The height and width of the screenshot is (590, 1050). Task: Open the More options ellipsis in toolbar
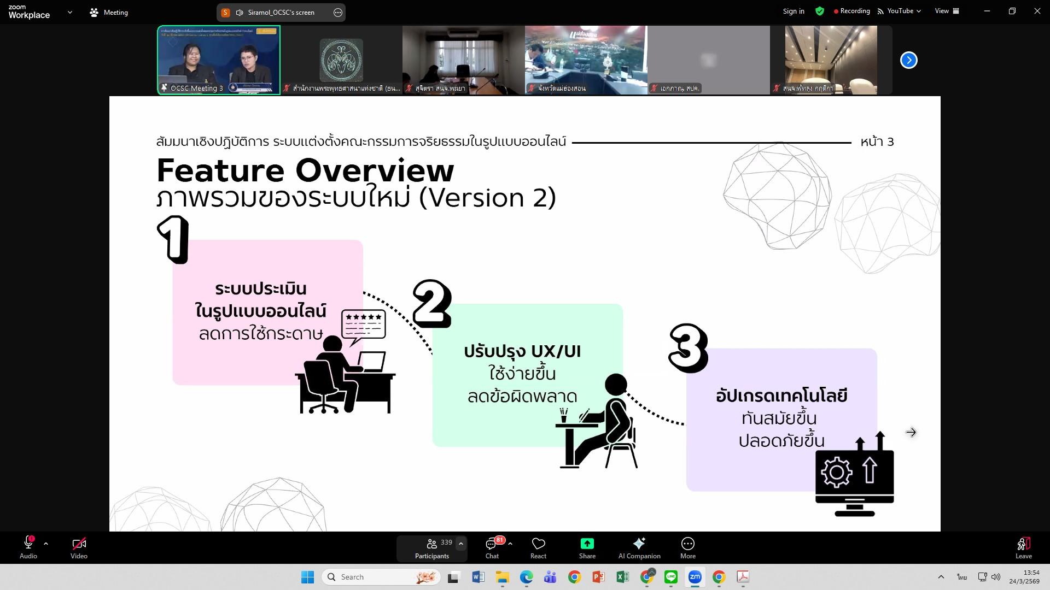pyautogui.click(x=687, y=548)
